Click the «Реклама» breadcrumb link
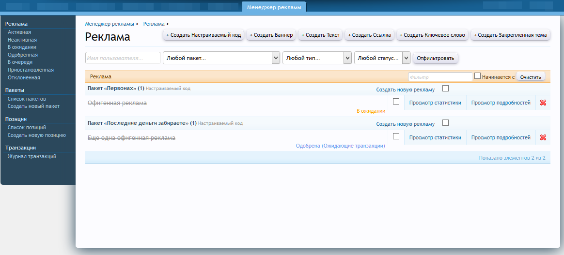The height and width of the screenshot is (255, 564). (154, 24)
